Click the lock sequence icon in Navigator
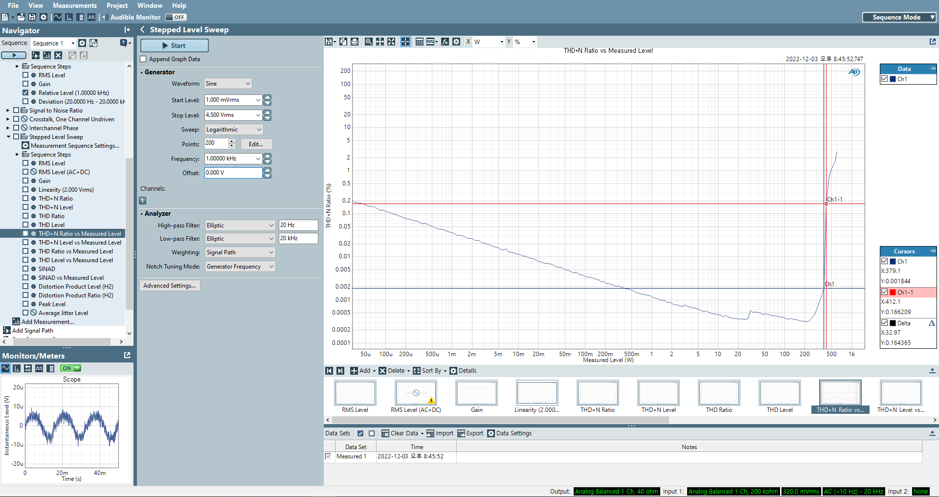Screen dimensions: 939x497 coord(93,43)
